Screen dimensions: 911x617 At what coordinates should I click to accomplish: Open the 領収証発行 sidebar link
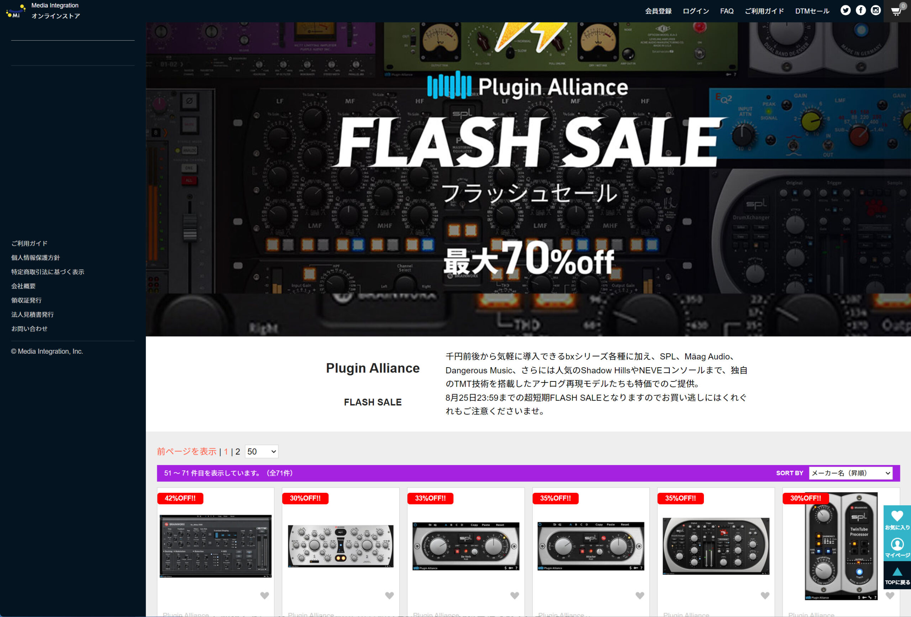[26, 300]
